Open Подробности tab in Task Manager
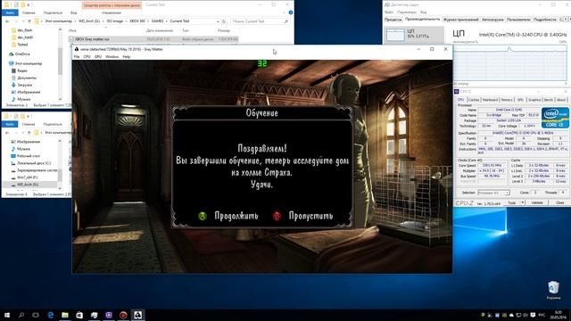Viewport: 571px width, 321px height. coord(544,20)
